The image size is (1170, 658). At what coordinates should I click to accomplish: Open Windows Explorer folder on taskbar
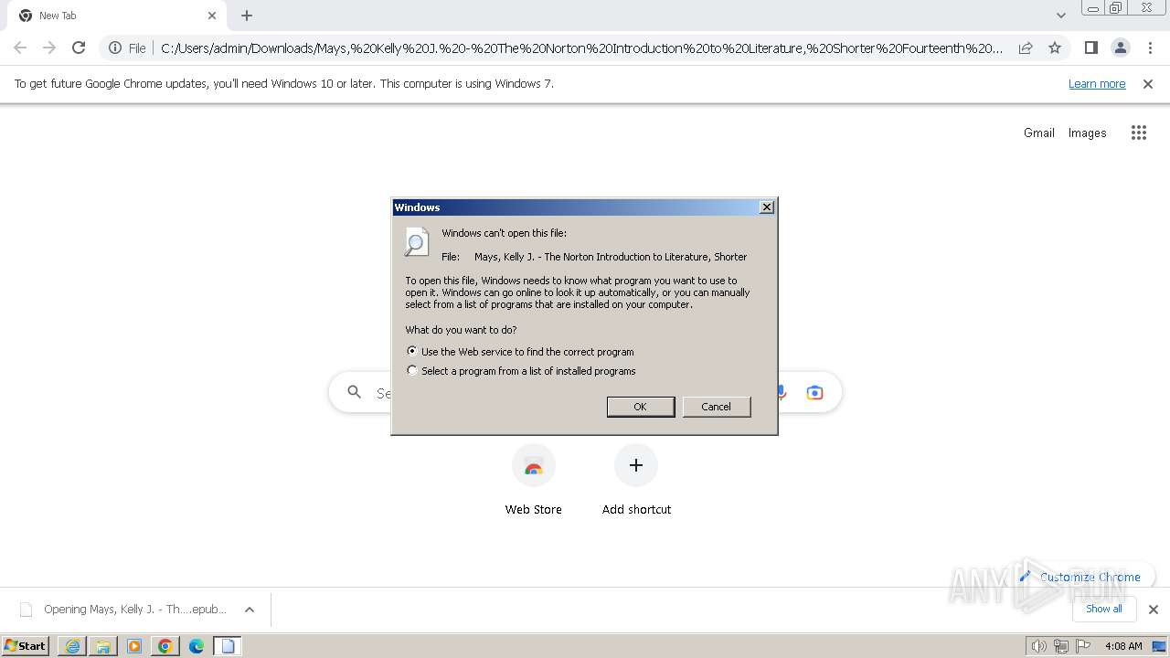[103, 646]
